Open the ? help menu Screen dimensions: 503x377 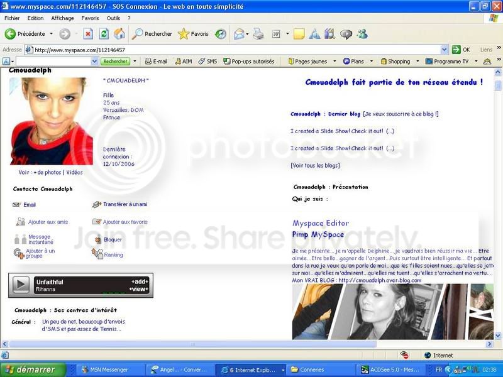point(129,18)
